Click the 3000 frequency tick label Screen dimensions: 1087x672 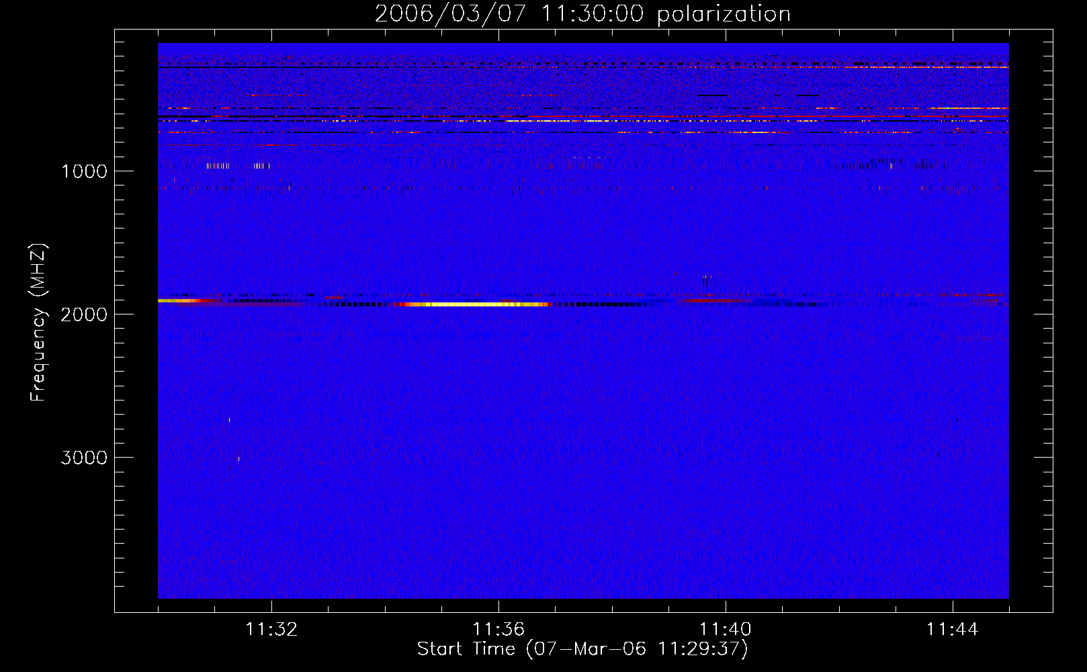tap(84, 458)
